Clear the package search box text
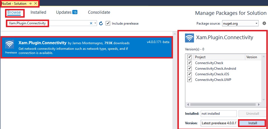The image size is (268, 129). (x=91, y=24)
